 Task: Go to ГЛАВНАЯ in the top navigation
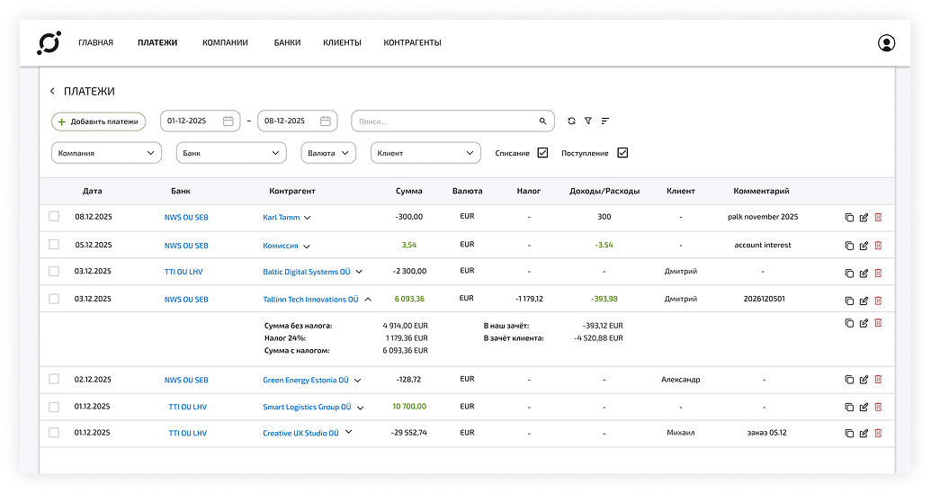(95, 43)
